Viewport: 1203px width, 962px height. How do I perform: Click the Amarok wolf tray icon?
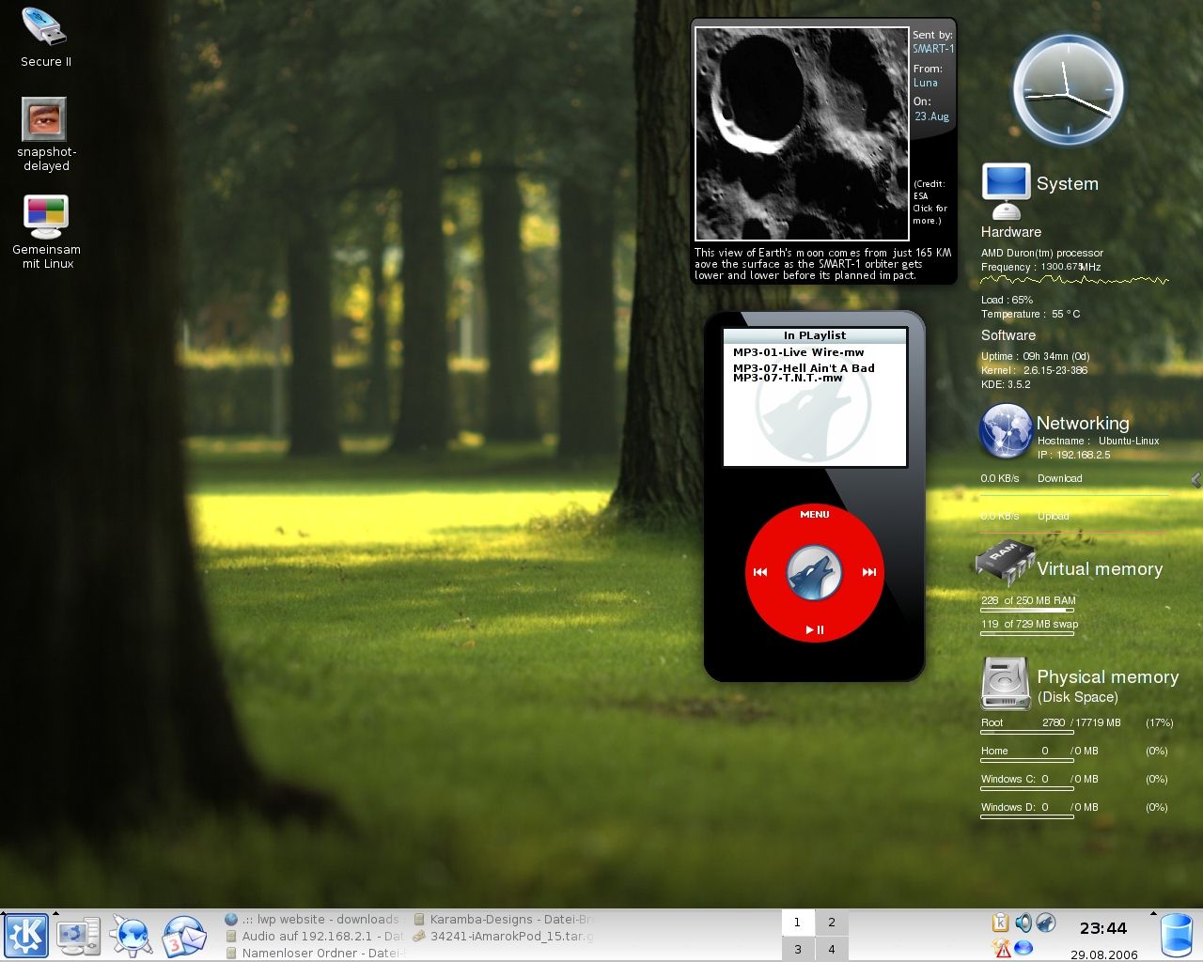point(1046,923)
